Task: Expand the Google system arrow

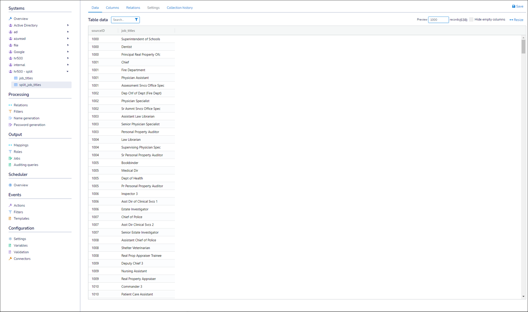Action: [x=68, y=52]
